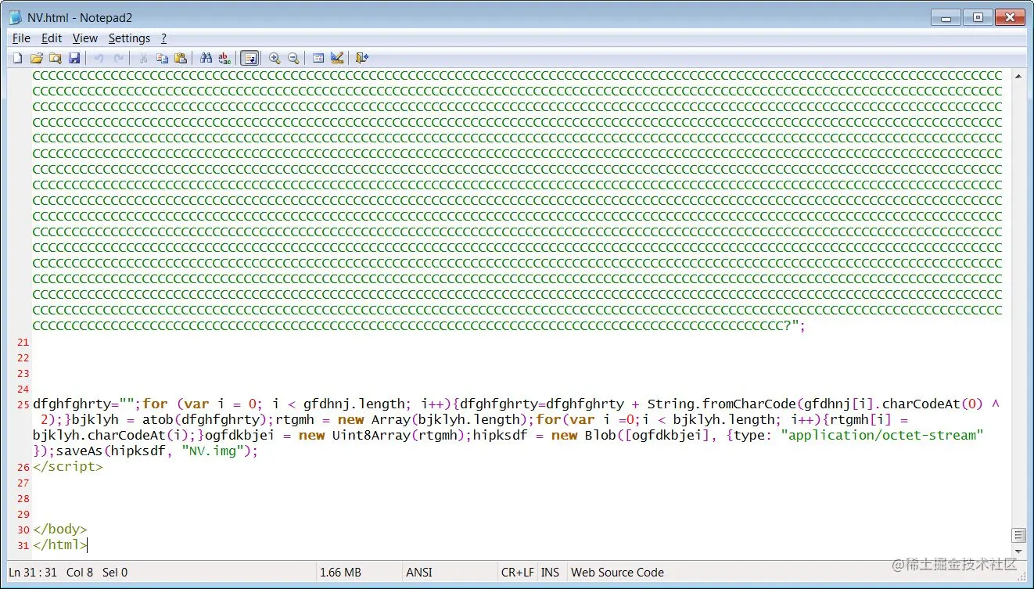Click the scroll down arrow of vertical scrollbar
Image resolution: width=1034 pixels, height=589 pixels.
(1018, 553)
